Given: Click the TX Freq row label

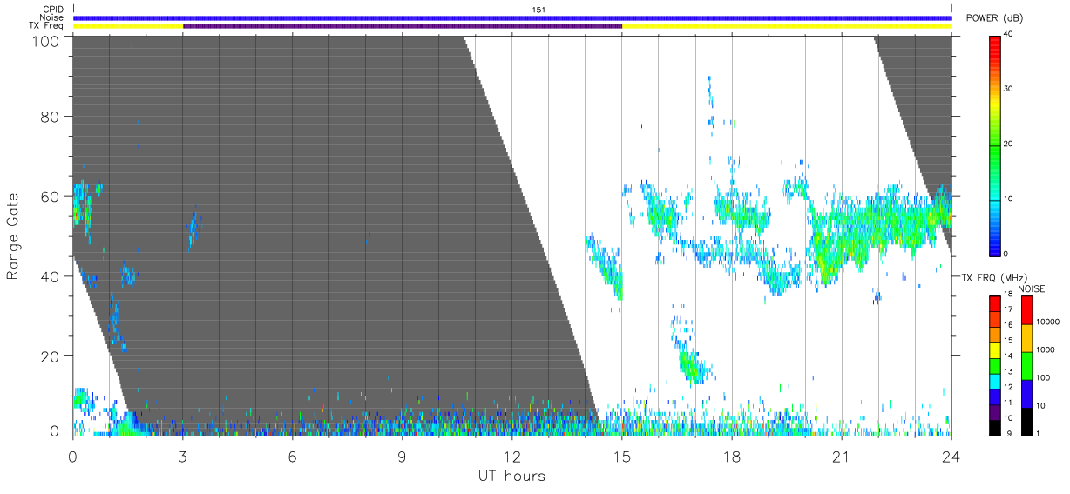Looking at the screenshot, I should tap(46, 26).
